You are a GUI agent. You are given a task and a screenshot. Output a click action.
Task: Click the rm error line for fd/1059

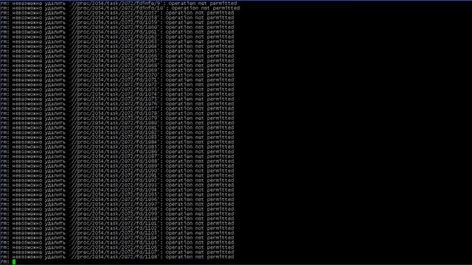117,23
